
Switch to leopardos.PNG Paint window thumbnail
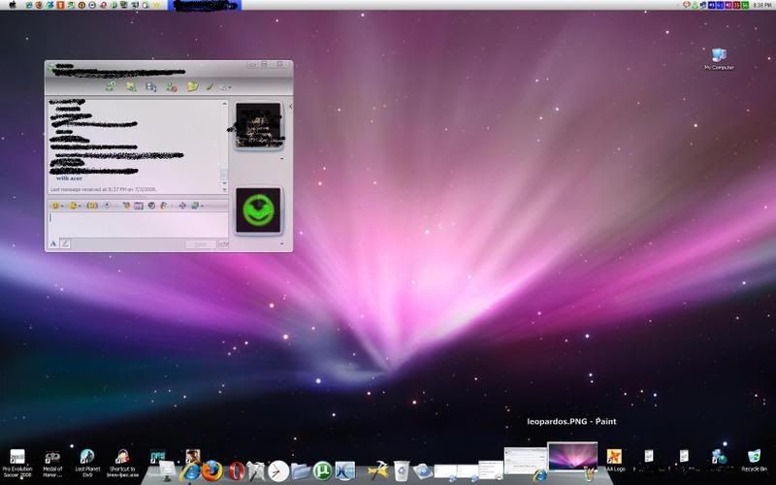[572, 457]
